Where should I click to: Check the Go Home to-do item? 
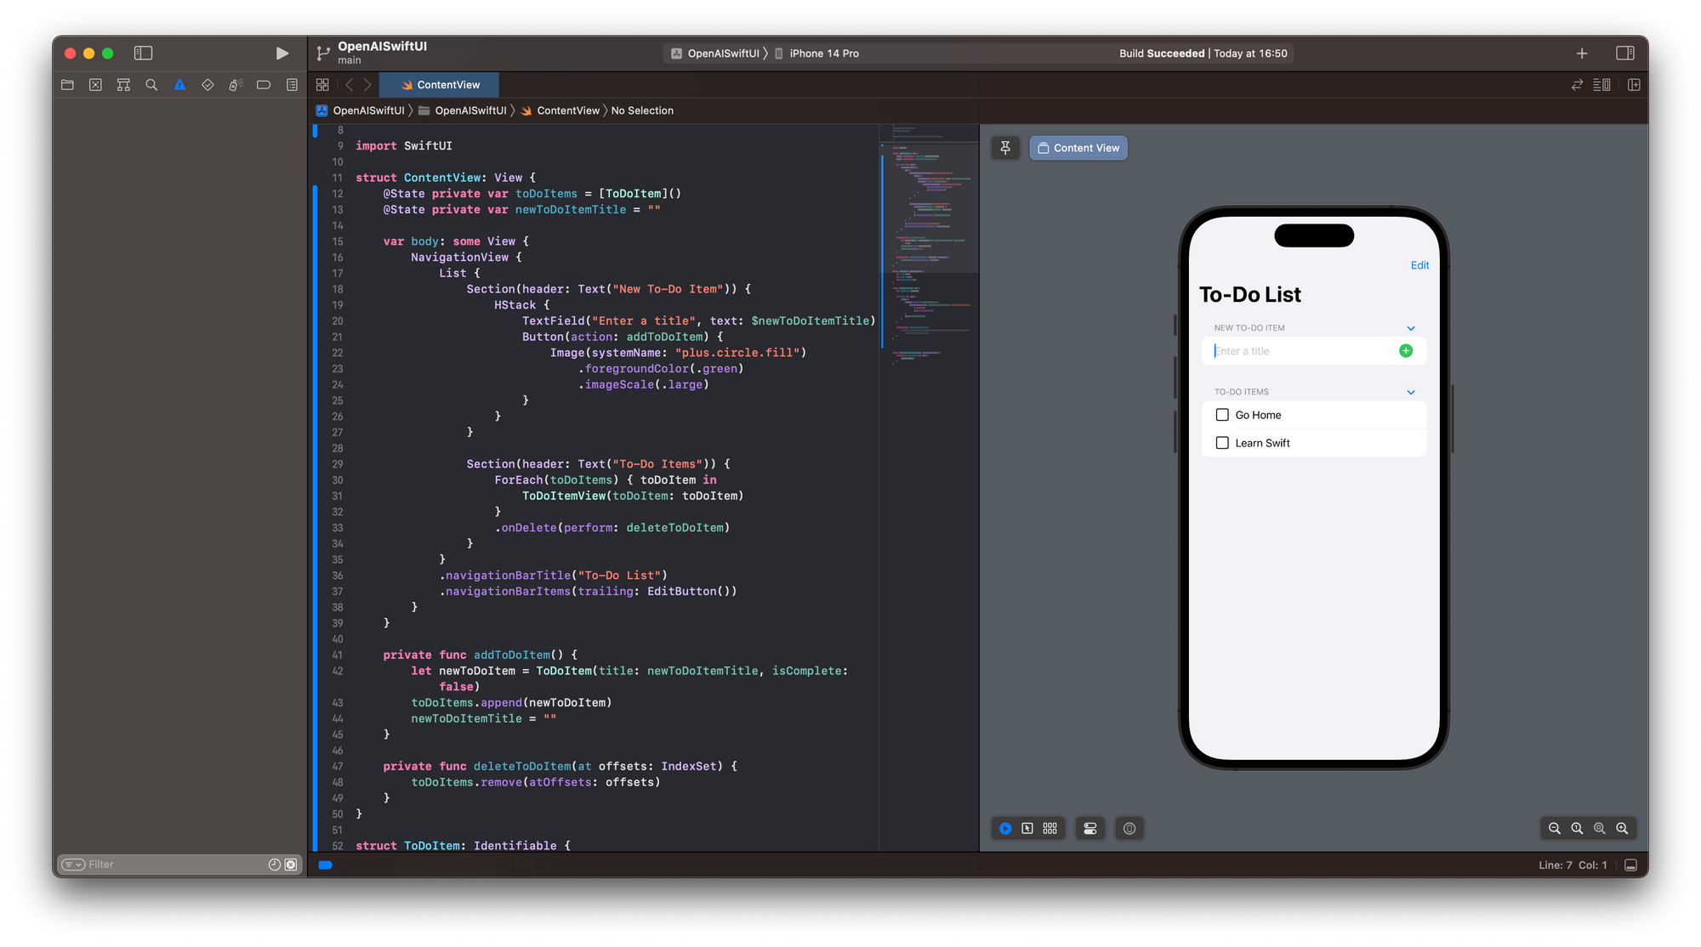(1222, 415)
